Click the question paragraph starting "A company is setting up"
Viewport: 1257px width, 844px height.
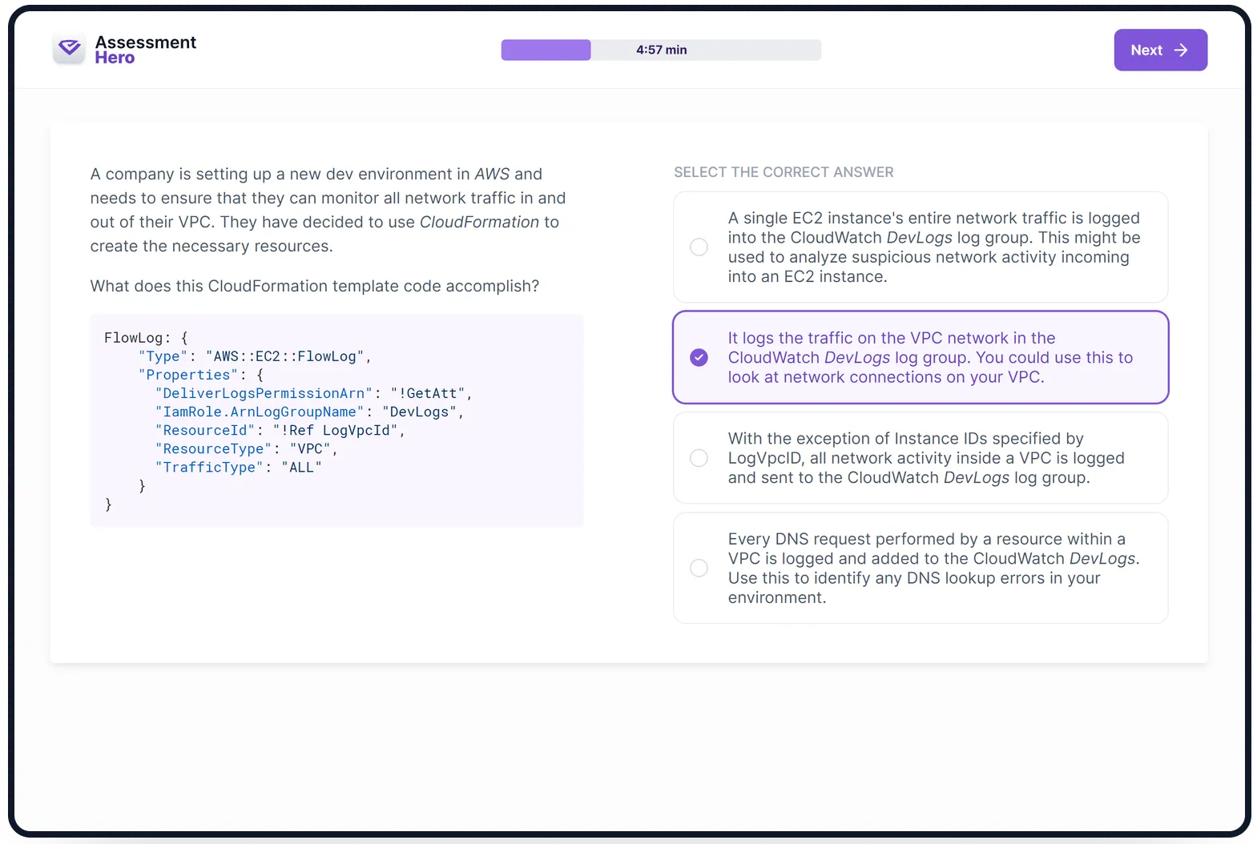328,210
